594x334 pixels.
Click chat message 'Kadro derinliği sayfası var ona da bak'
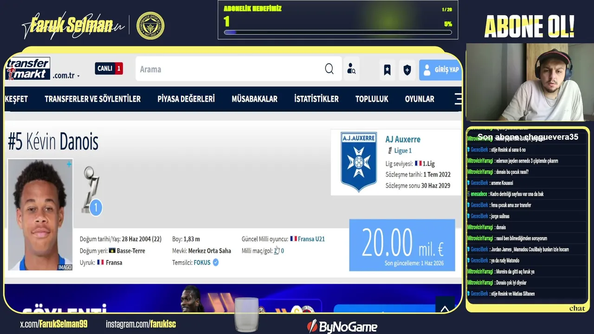pyautogui.click(x=517, y=194)
